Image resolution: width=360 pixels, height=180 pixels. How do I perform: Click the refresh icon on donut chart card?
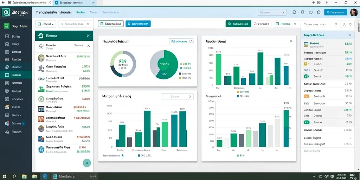(x=191, y=41)
